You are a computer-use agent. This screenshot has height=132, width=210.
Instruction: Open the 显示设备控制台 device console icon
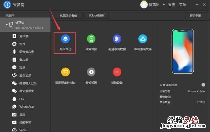coord(65,72)
